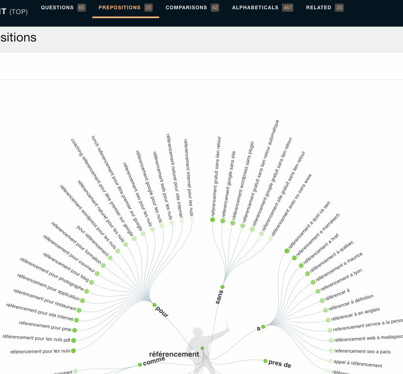The width and height of the screenshot is (403, 374).
Task: Click dot for 'référencement pour les nuls'
Action: point(73,351)
